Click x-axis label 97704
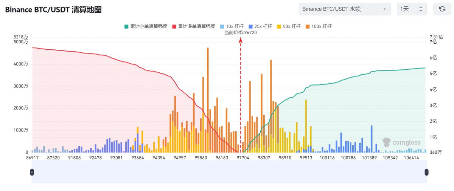Screen dimensions: 454x191 click(x=243, y=158)
